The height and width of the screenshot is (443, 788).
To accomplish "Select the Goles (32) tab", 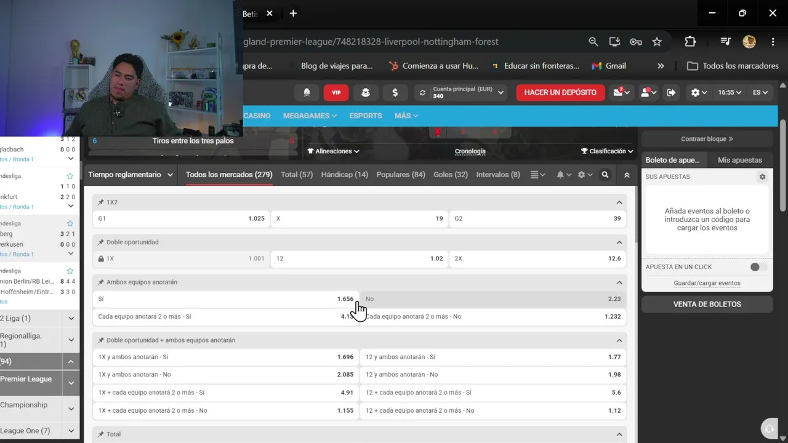I will (451, 175).
